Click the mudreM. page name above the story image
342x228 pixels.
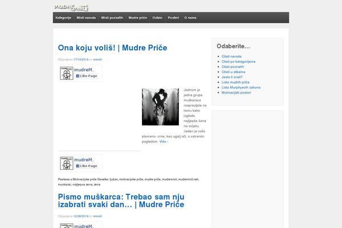pyautogui.click(x=84, y=70)
